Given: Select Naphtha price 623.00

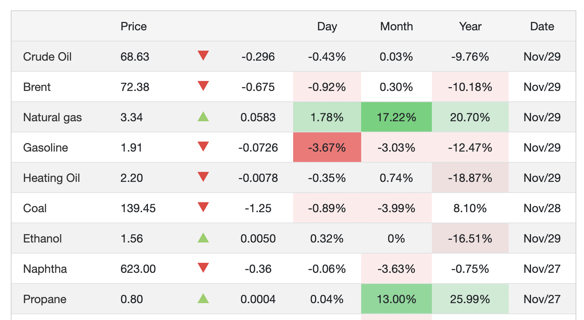Looking at the screenshot, I should [138, 269].
